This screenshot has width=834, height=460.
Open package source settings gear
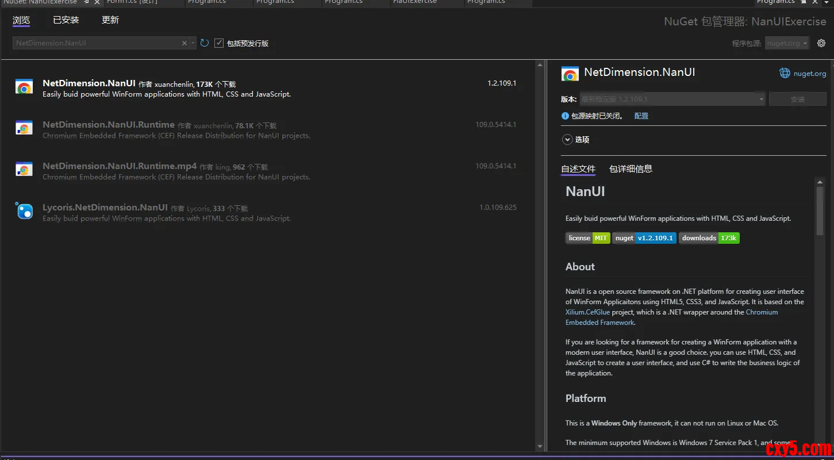click(x=821, y=43)
